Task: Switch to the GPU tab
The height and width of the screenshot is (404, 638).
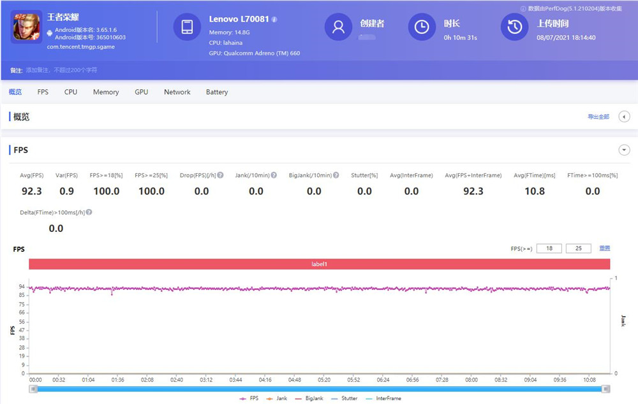Action: click(x=141, y=92)
